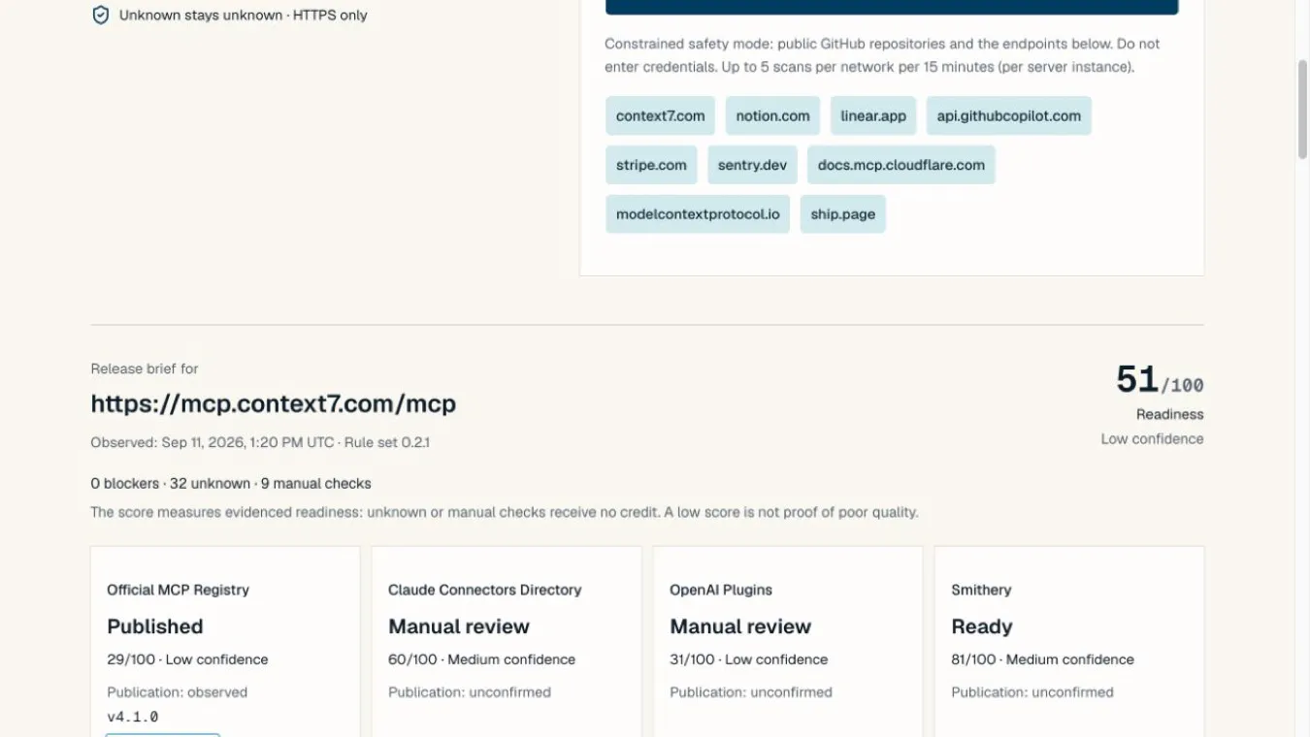Image resolution: width=1310 pixels, height=737 pixels.
Task: Click the shield icon beside Unknown stays unknown
Action: (100, 16)
